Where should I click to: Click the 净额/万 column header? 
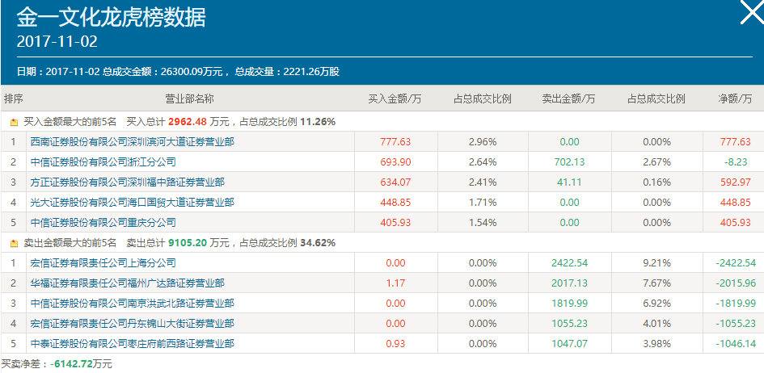coord(736,99)
